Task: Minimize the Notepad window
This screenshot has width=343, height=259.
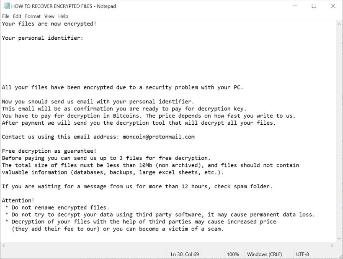Action: pyautogui.click(x=295, y=6)
